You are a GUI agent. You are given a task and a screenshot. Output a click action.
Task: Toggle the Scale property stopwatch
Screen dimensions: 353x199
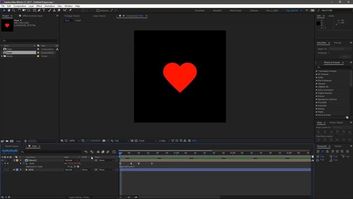(x=23, y=164)
